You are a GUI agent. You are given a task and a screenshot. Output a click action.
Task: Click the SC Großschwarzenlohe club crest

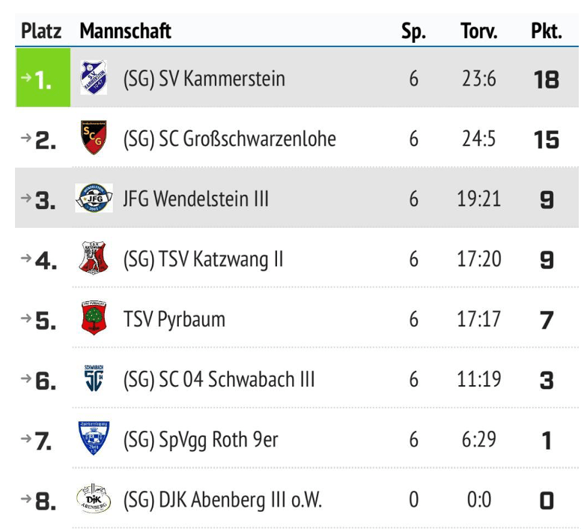point(94,138)
